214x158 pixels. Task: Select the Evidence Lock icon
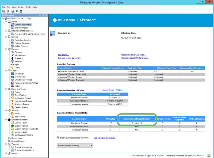point(12,132)
